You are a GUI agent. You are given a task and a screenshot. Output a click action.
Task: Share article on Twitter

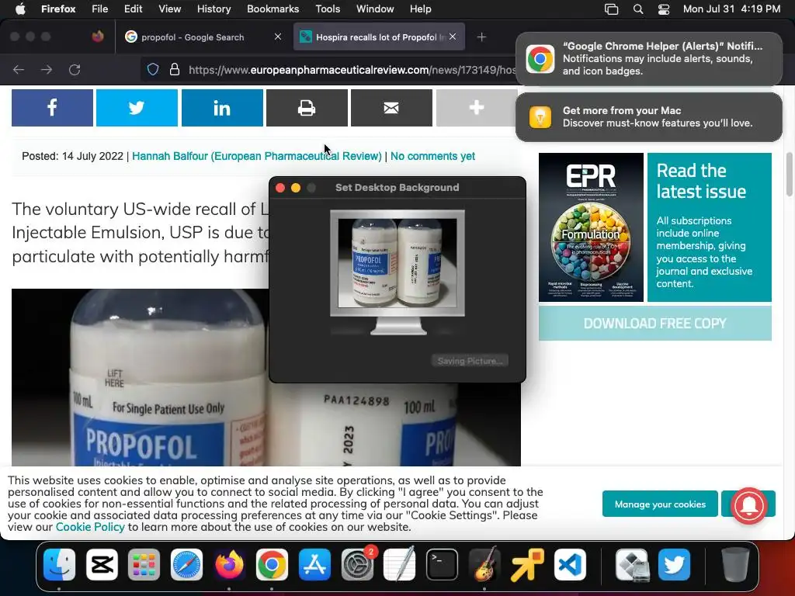click(137, 107)
